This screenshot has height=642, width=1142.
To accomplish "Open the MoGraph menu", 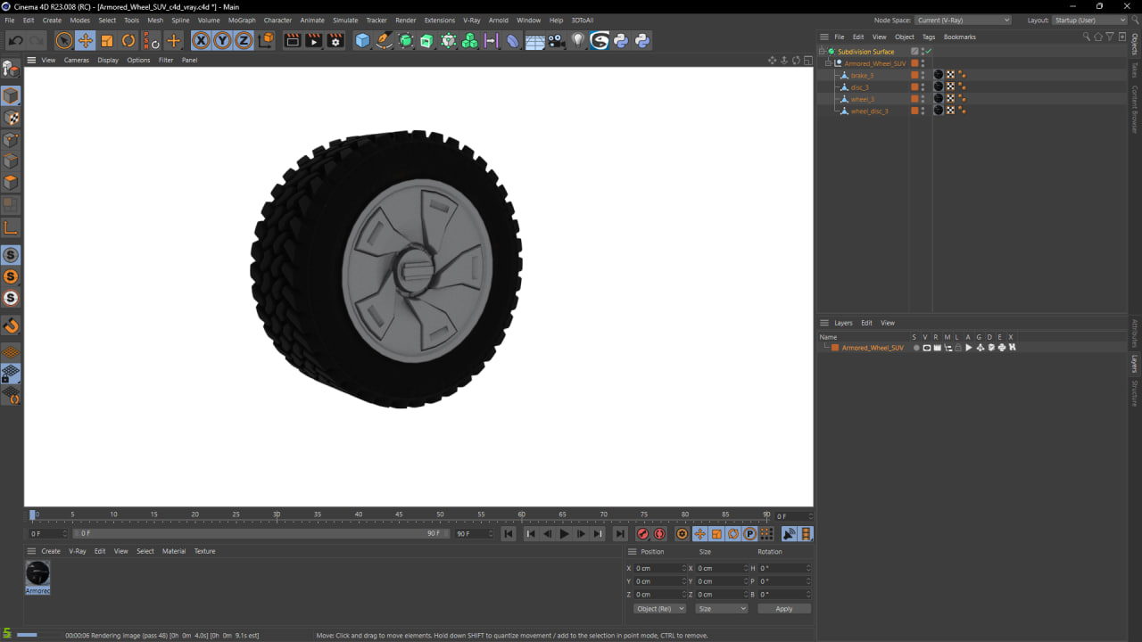I will (x=242, y=20).
